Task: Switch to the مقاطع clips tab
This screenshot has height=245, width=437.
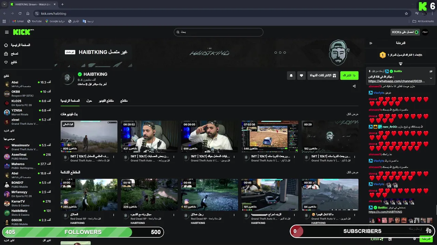Action: tap(124, 101)
